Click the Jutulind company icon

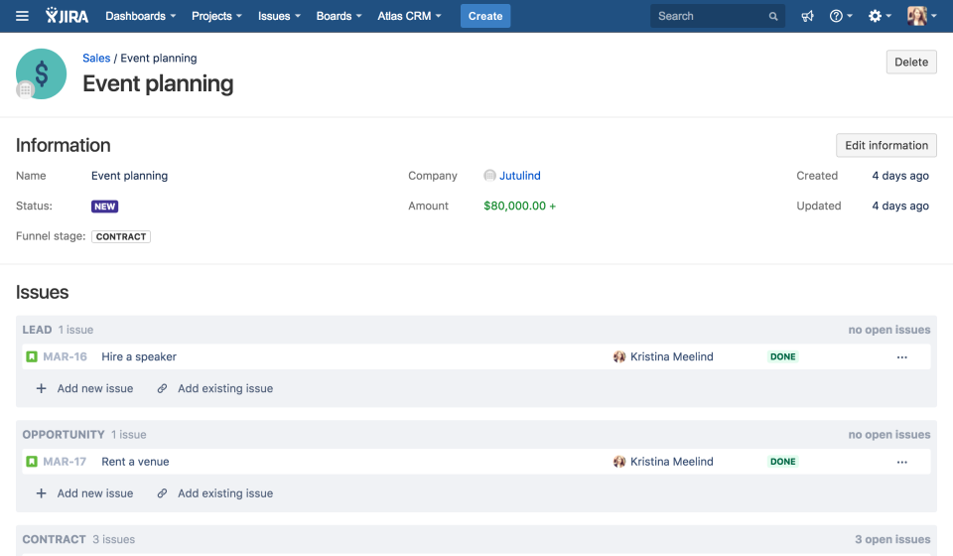tap(489, 176)
